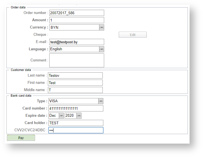Click the CVV2/CVC2/4DBC password field
This screenshot has height=157, width=203.
point(76,130)
